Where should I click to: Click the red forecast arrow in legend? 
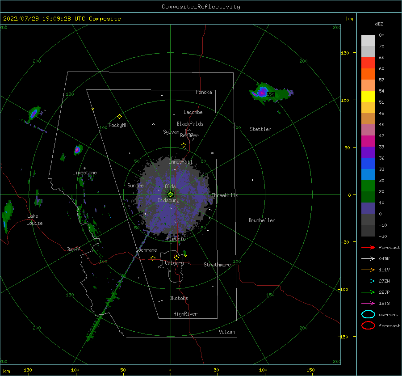pyautogui.click(x=368, y=247)
